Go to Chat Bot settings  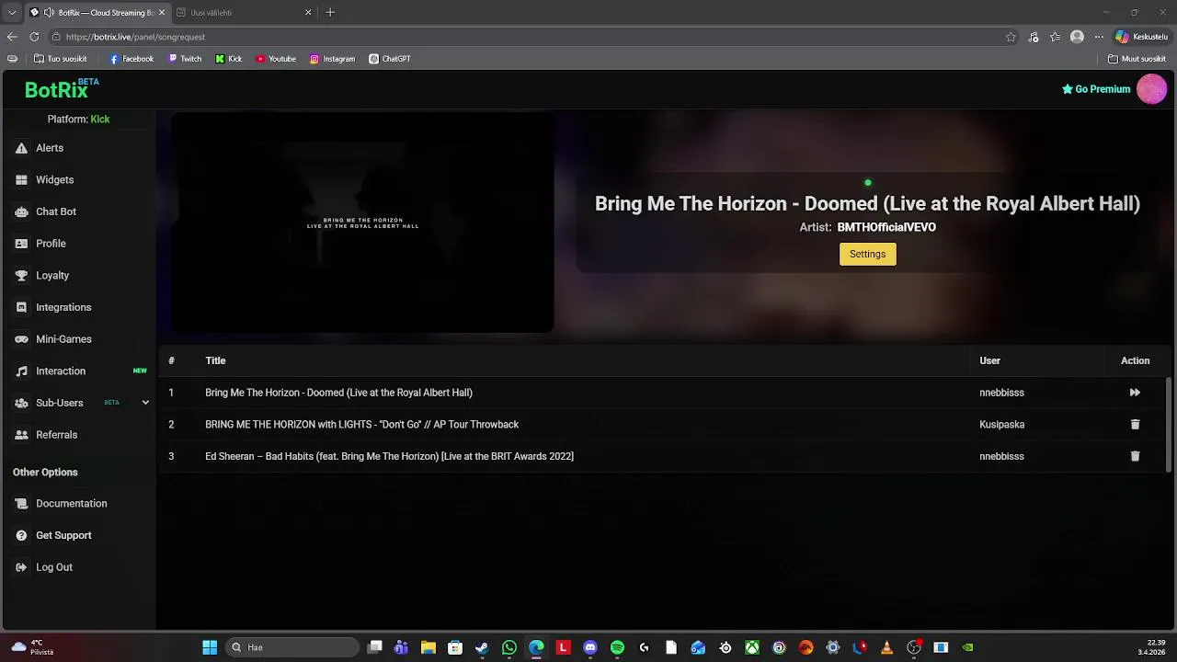pos(55,211)
